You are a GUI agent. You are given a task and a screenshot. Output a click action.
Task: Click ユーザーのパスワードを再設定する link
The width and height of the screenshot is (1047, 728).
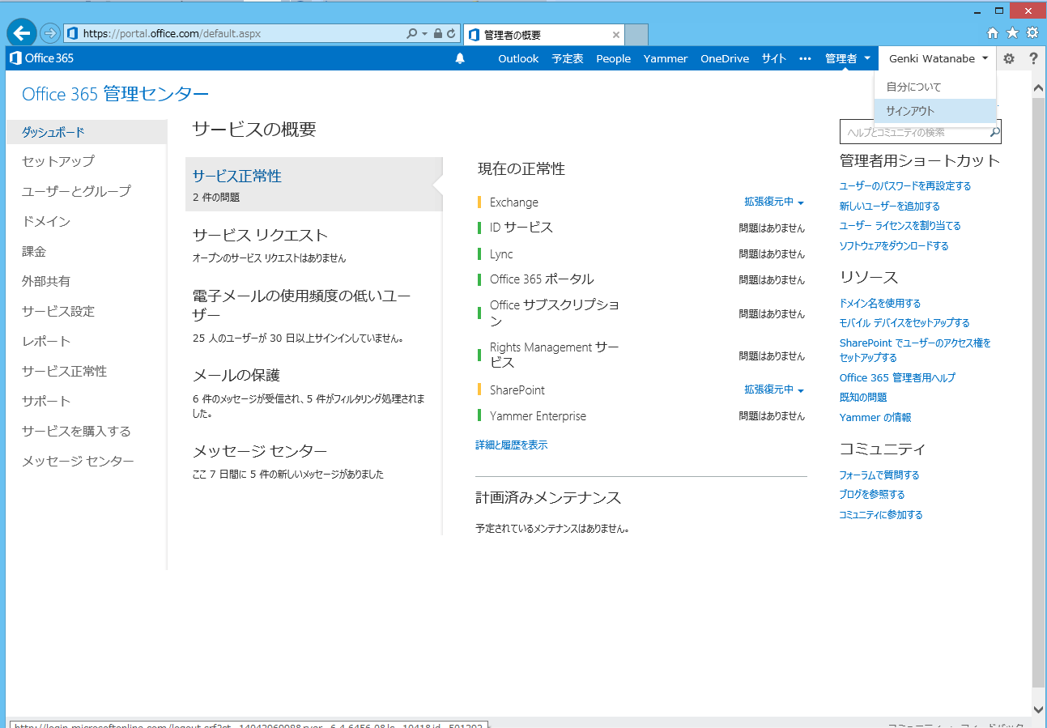tap(905, 185)
